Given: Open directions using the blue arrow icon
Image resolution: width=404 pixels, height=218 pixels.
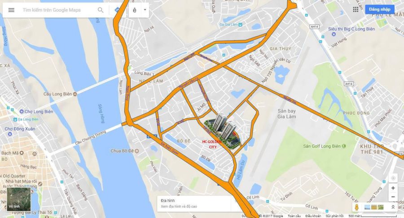Looking at the screenshot, I should [117, 10].
